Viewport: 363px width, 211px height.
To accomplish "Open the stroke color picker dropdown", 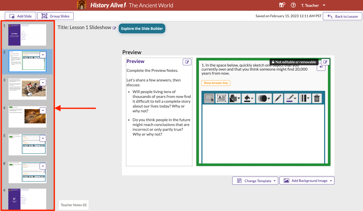I will pyautogui.click(x=291, y=98).
